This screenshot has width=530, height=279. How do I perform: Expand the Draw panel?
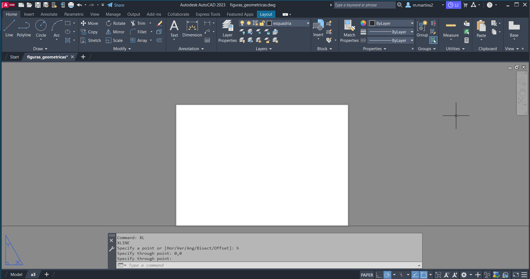coord(40,49)
